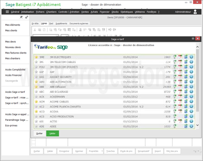Open the Stocks menu
The height and width of the screenshot is (161, 203).
115,12
